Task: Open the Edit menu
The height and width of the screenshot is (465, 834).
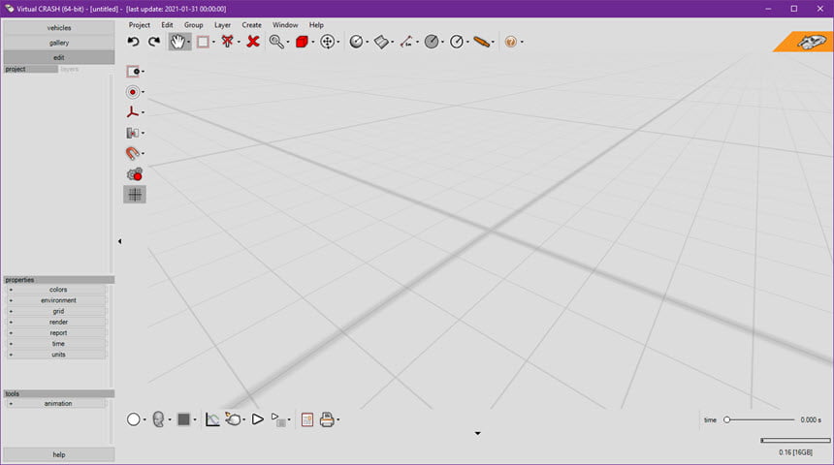Action: coord(167,25)
